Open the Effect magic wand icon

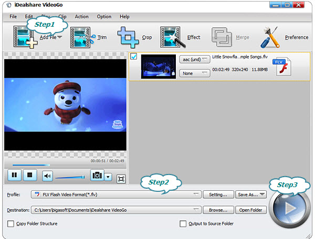pyautogui.click(x=173, y=37)
